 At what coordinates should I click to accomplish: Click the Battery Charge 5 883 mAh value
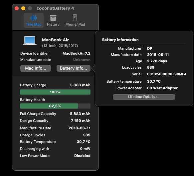point(80,85)
